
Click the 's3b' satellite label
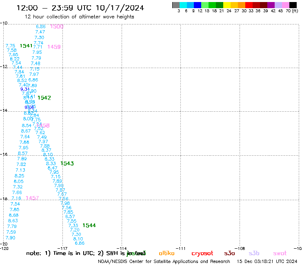[254, 253]
